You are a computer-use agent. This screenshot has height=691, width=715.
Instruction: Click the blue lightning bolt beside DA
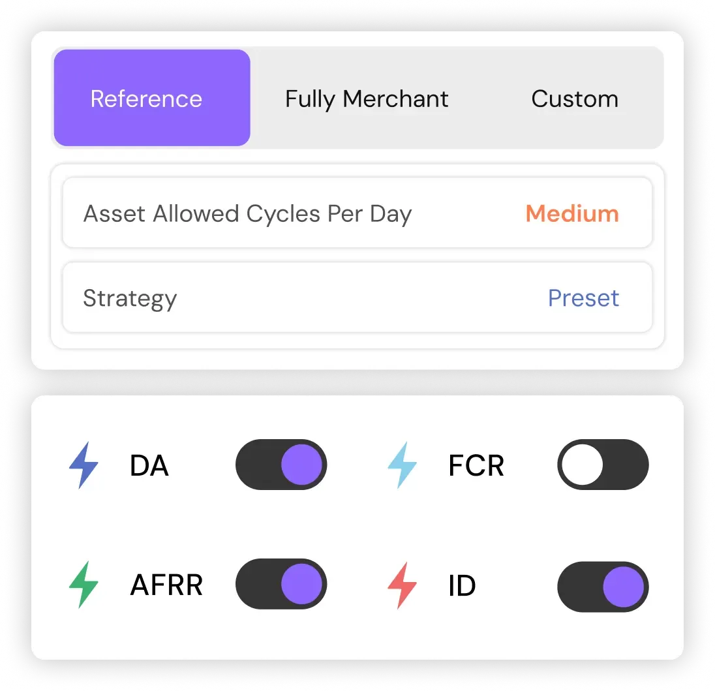point(84,465)
